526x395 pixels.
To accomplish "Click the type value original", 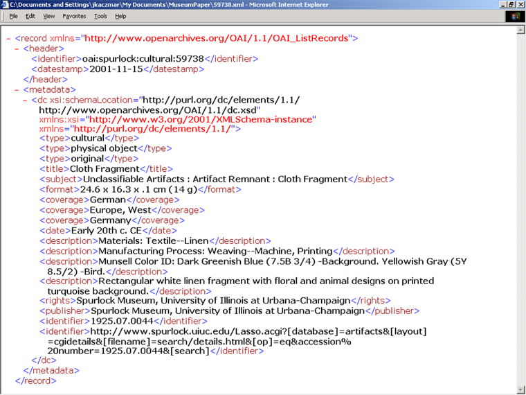I will click(88, 159).
